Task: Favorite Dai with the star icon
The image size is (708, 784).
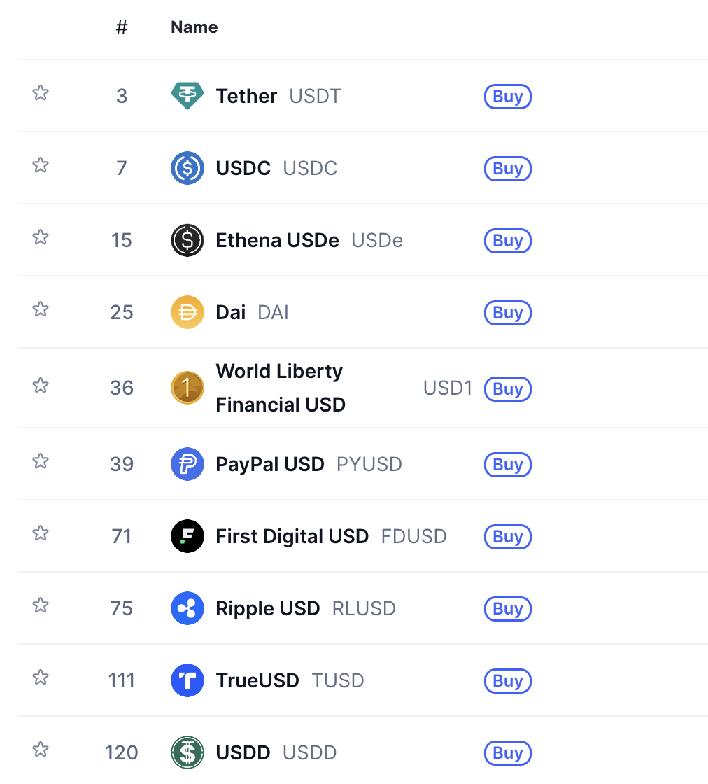Action: point(41,309)
